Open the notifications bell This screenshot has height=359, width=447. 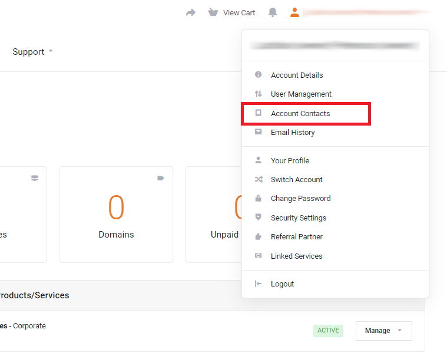273,12
